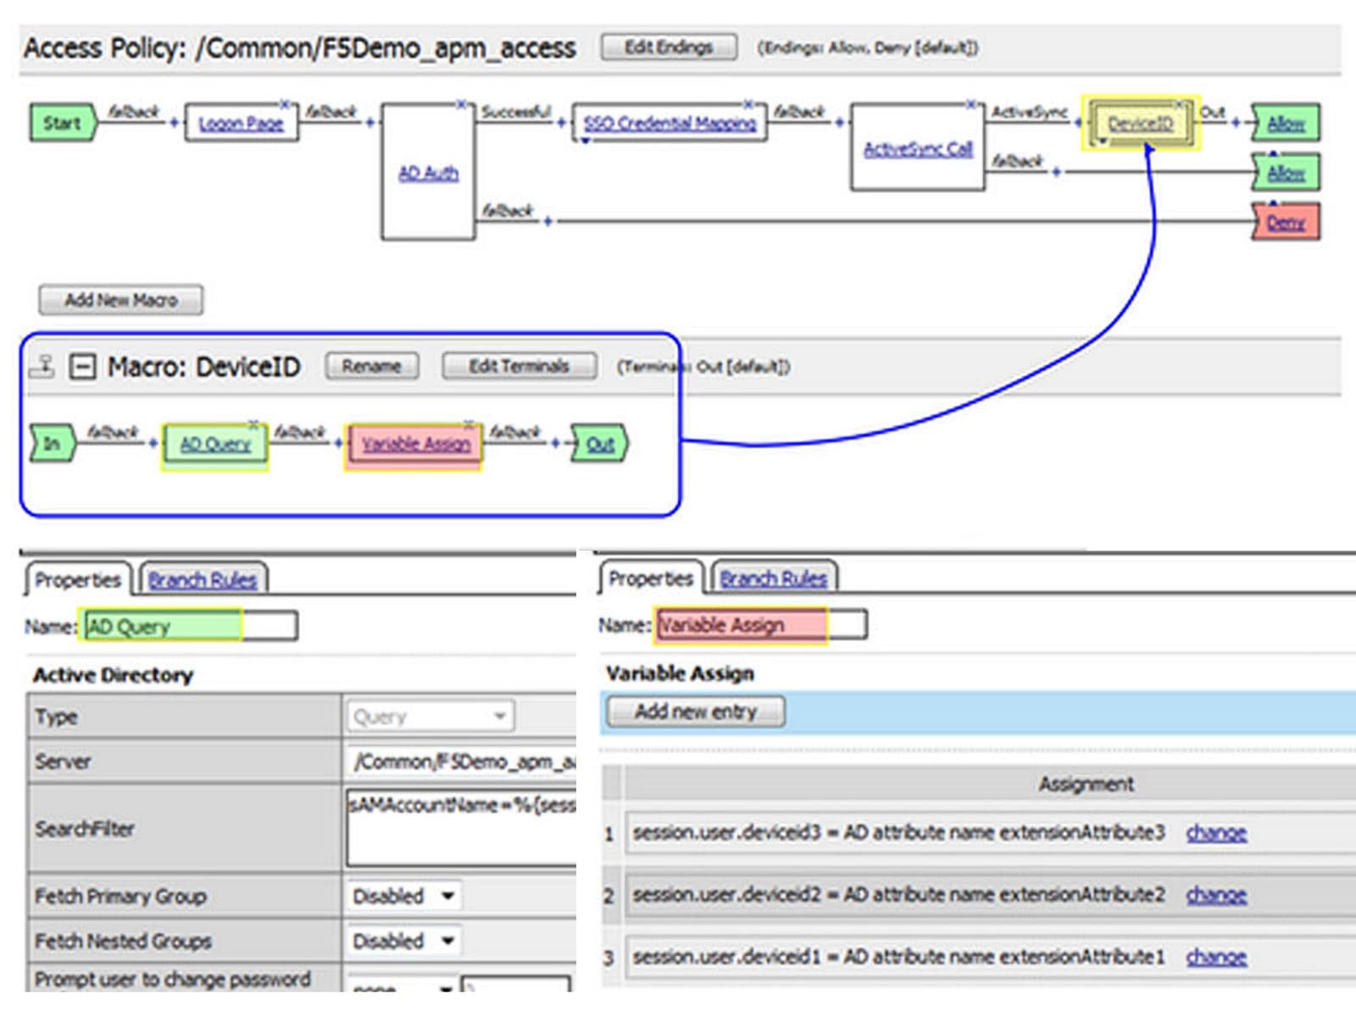Viewport: 1356px width, 1022px height.
Task: Switch to Branch Rules tab in Variable Assign panel
Action: [x=773, y=579]
